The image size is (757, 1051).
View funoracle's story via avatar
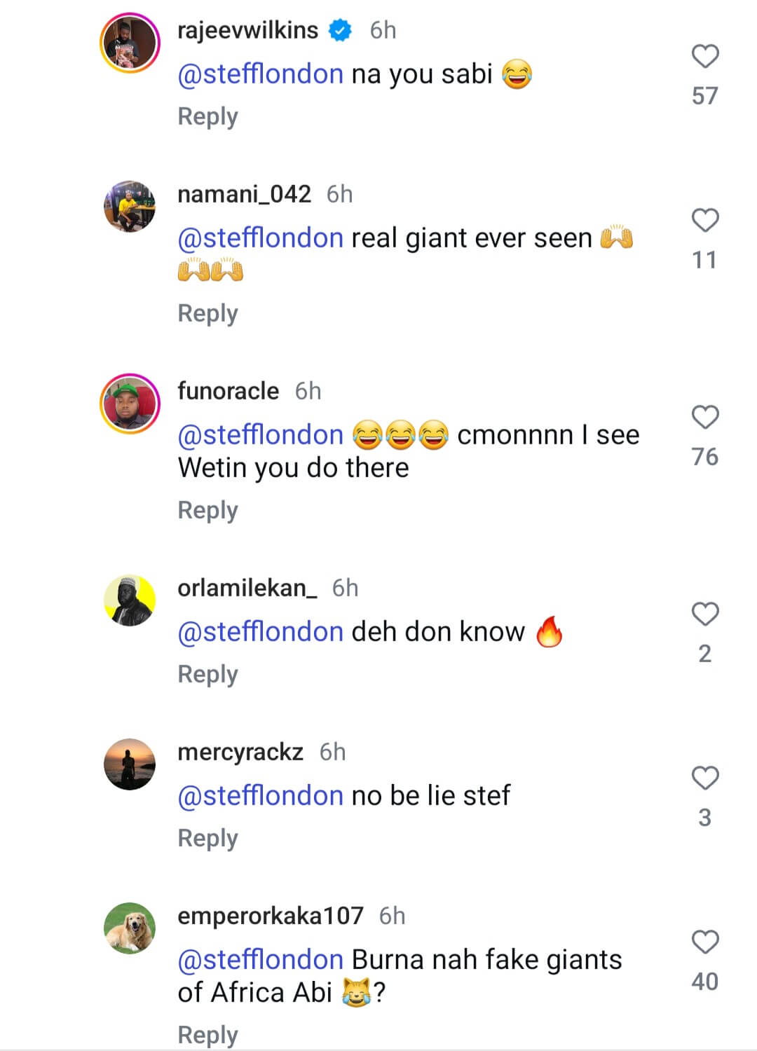130,404
